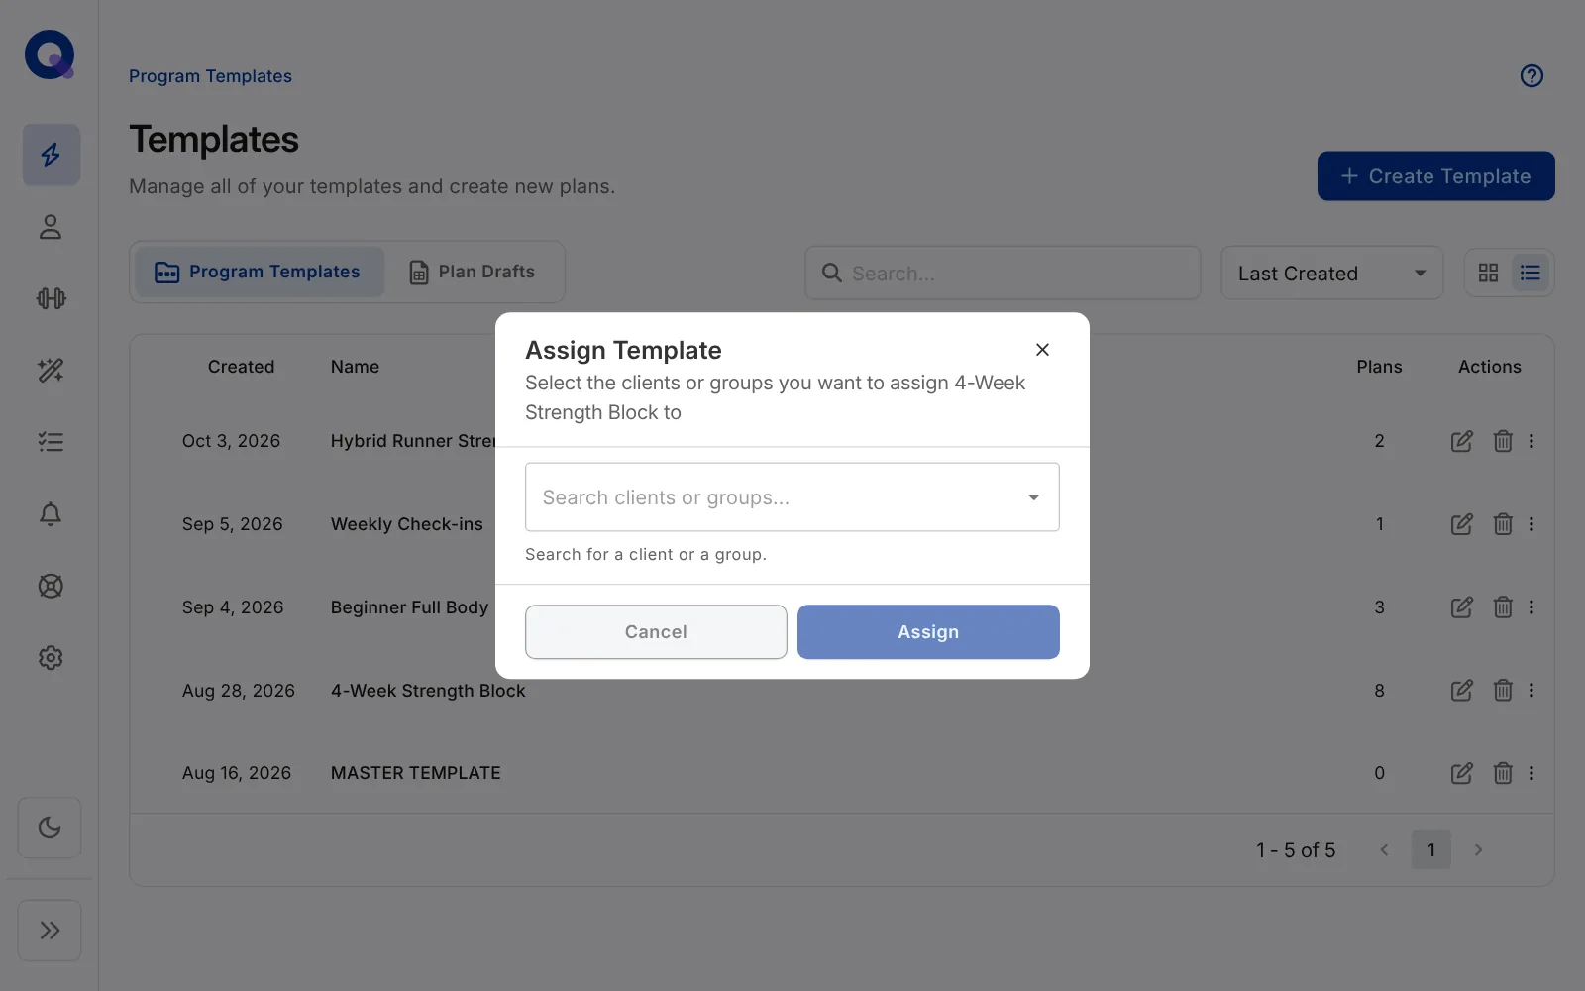Open more options for 4-Week Strength Block
Screen dimensions: 1585x991
click(1532, 691)
